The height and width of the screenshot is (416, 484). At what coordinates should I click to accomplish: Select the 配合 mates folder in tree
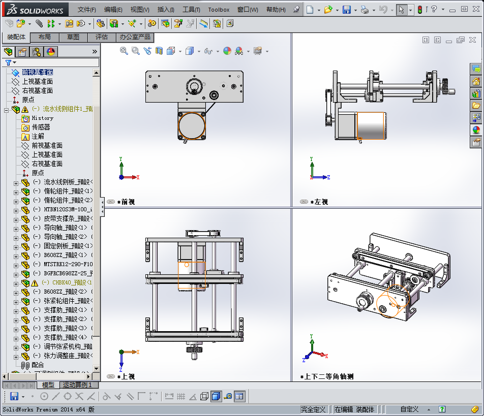(x=38, y=365)
